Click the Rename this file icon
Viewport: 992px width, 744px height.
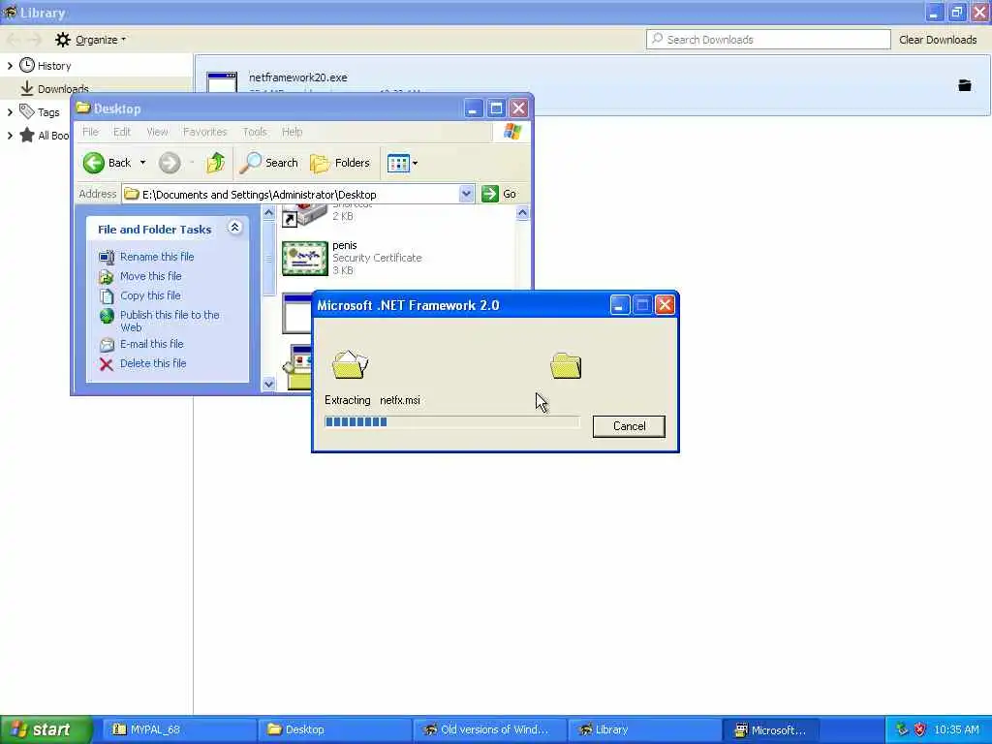tap(107, 257)
